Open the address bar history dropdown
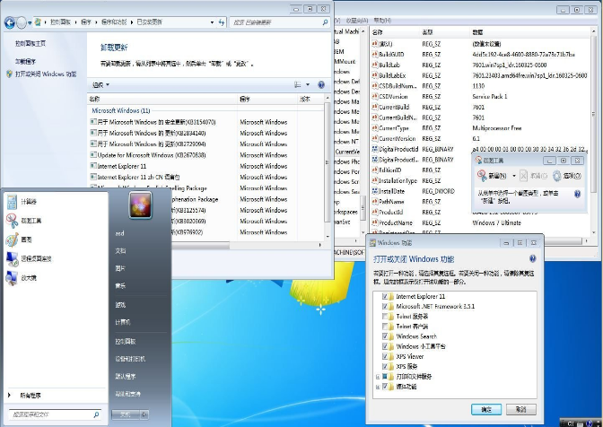The width and height of the screenshot is (603, 427). [212, 22]
